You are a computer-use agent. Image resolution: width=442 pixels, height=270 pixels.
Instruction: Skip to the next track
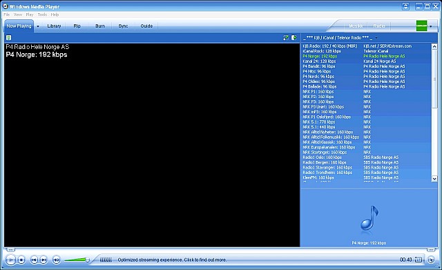click(x=43, y=260)
